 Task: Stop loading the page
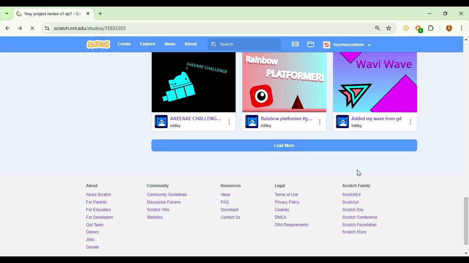(32, 28)
